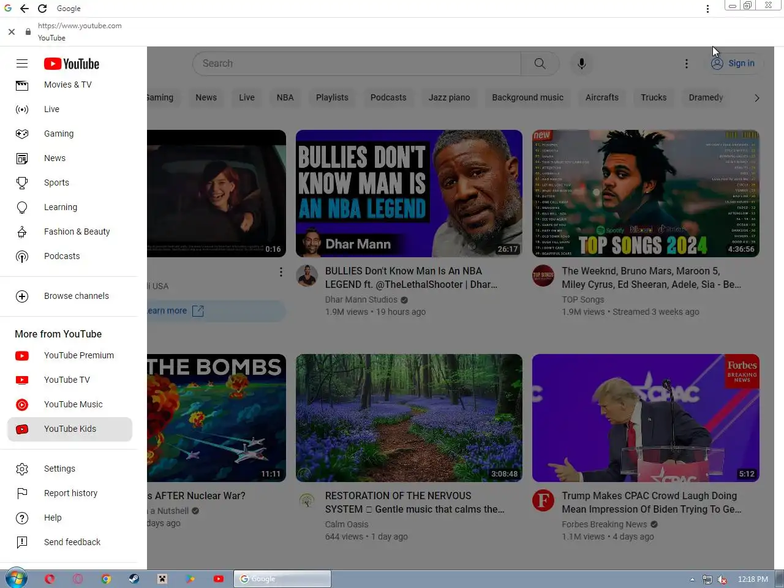784x588 pixels.
Task: Open the YouTube Premium logo icon
Action: [22, 356]
